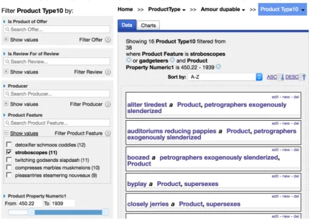Remove the gadgeteers filter with its x icon

172,60
